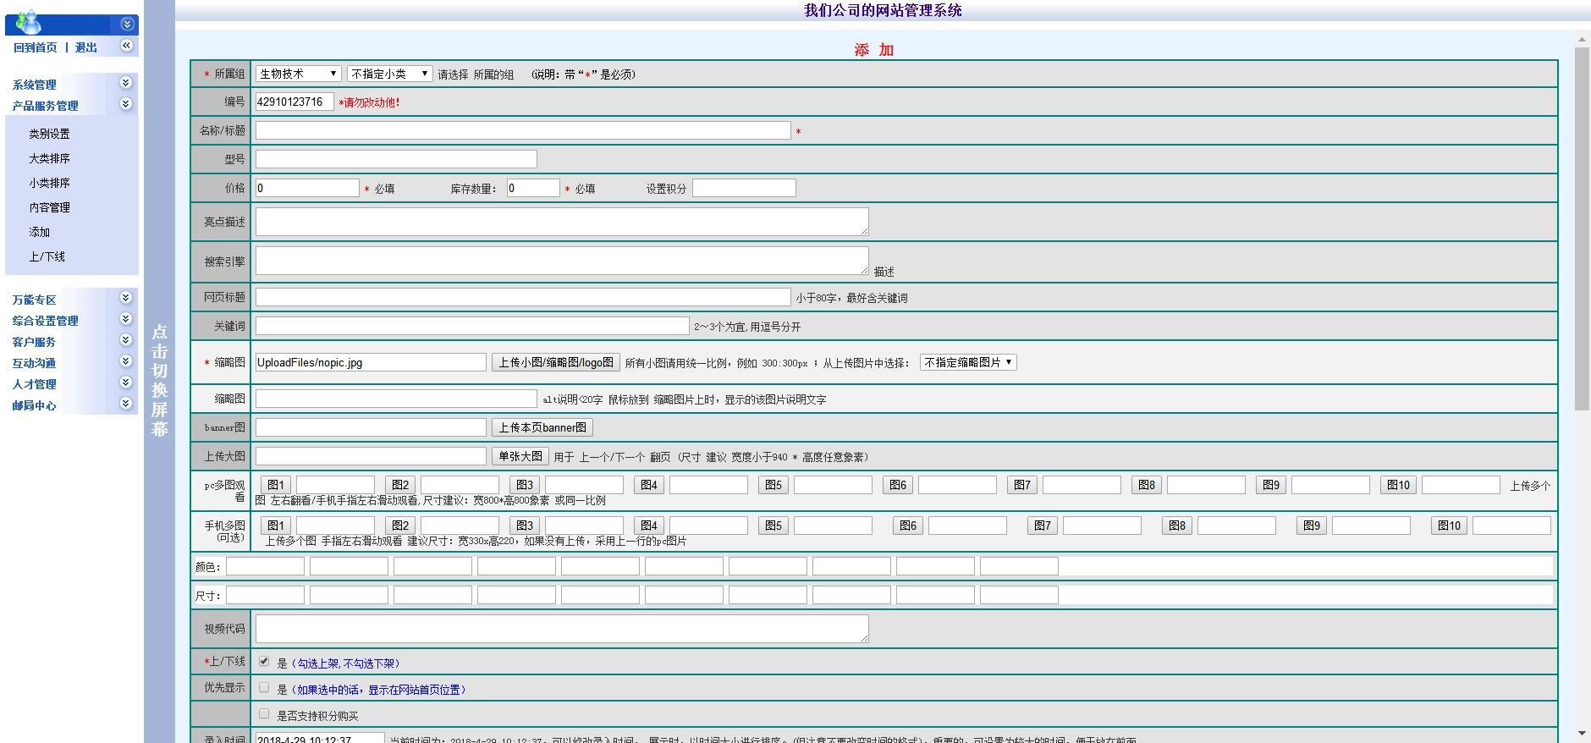Click the scrollbar up arrow at top
This screenshot has height=743, width=1591.
(x=1582, y=39)
